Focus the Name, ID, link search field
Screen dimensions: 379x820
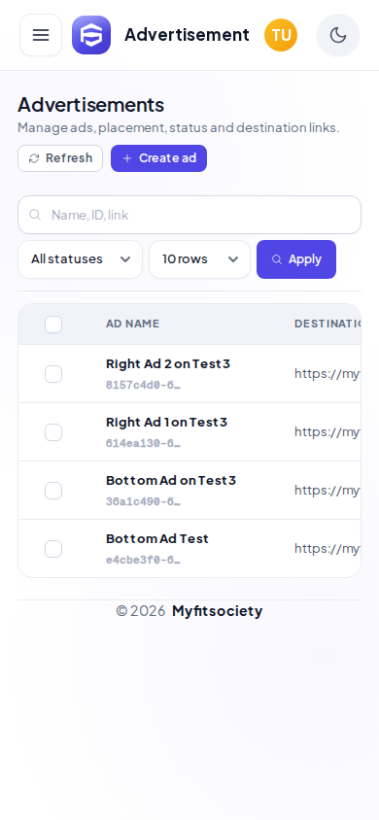coord(189,215)
